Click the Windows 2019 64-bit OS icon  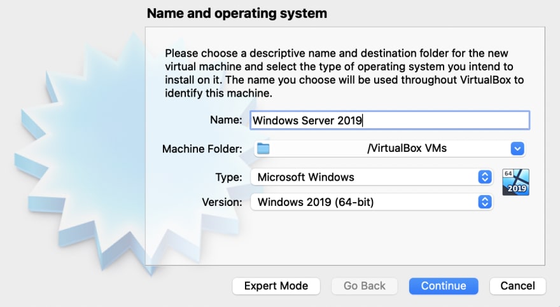[515, 182]
